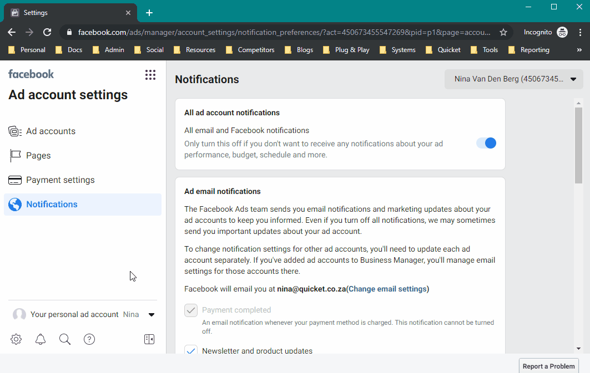590x373 pixels.
Task: Click the scrollbar down arrow
Action: click(578, 349)
